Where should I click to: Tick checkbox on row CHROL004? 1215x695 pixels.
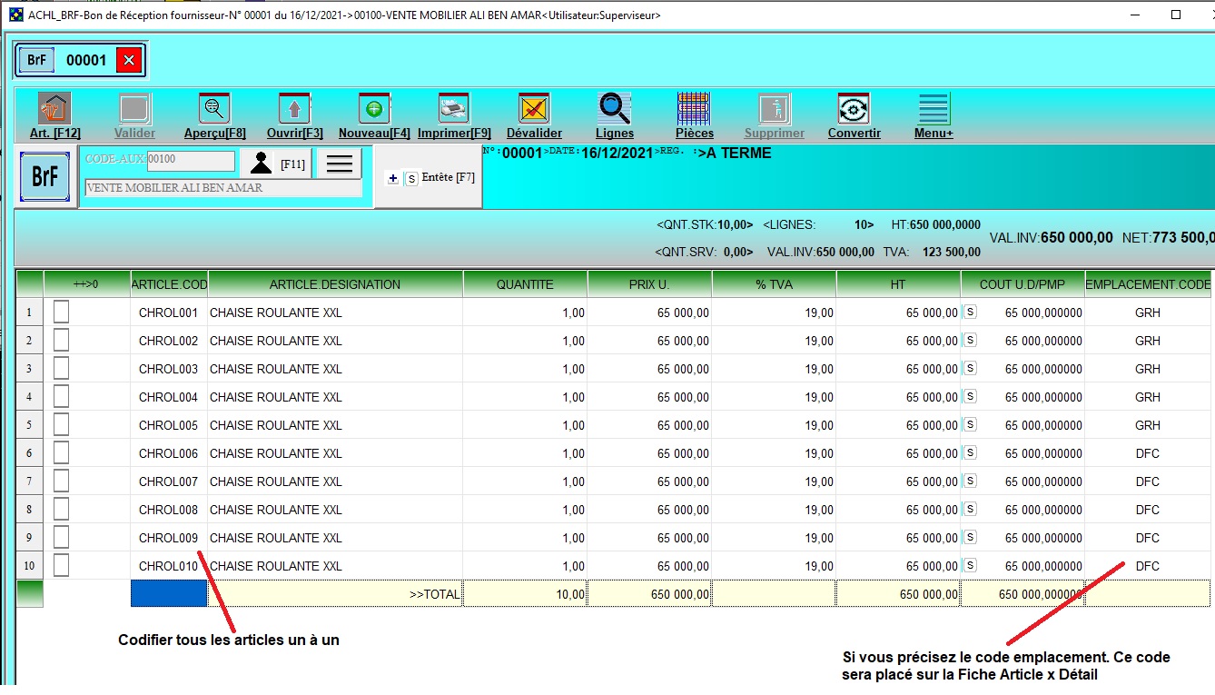(61, 396)
